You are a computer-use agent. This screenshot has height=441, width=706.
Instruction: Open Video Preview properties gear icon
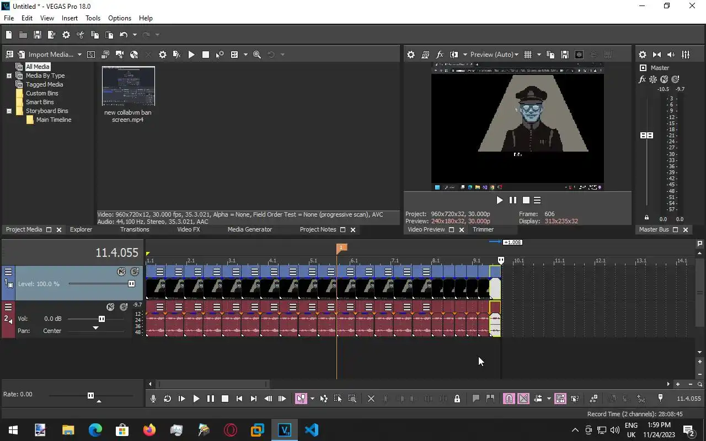[411, 55]
